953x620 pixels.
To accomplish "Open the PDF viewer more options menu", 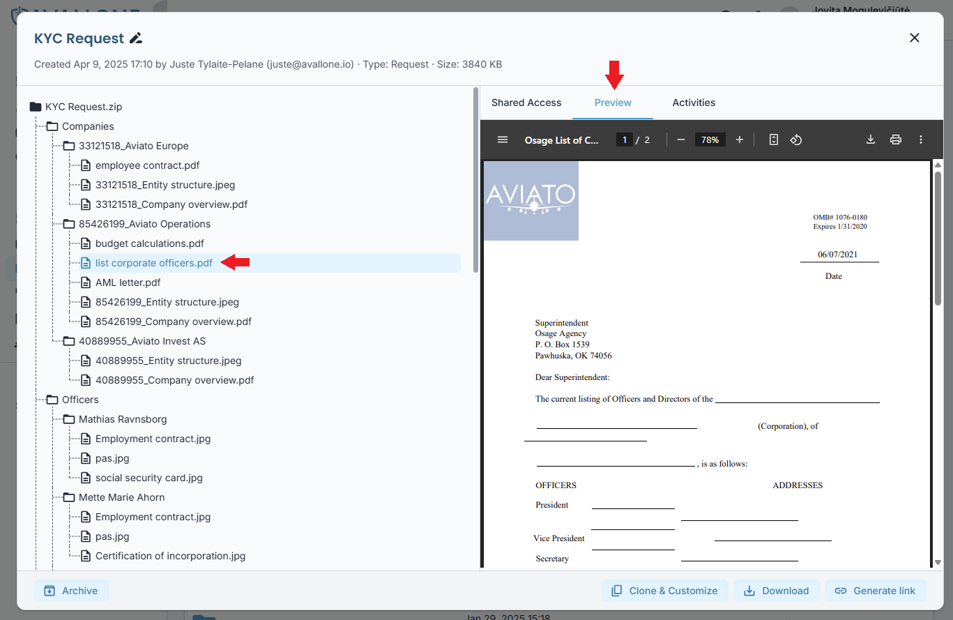I will (921, 139).
